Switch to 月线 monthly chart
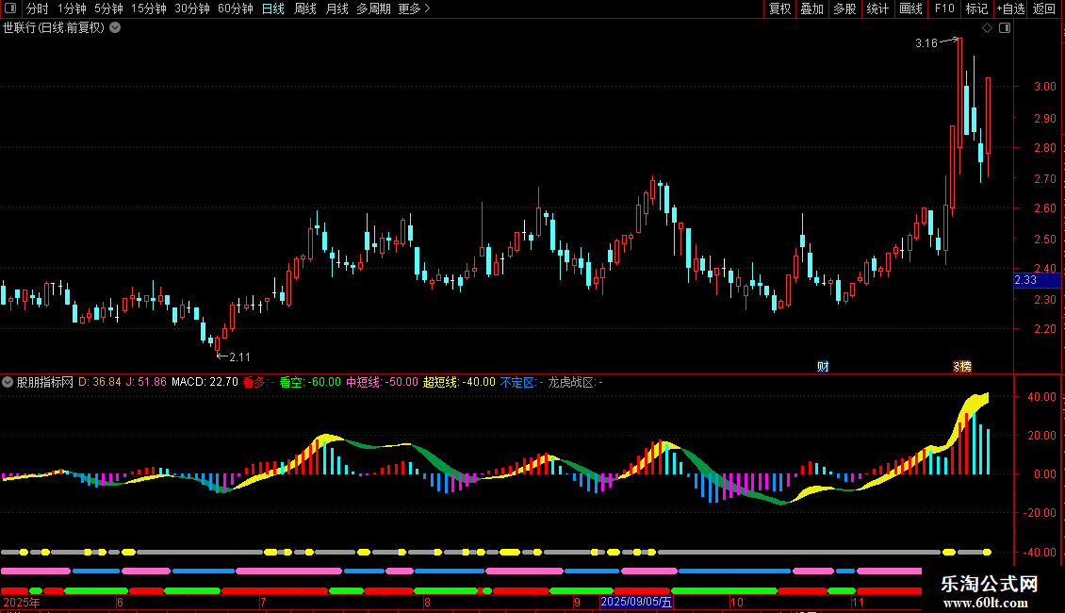This screenshot has height=613, width=1065. [336, 8]
